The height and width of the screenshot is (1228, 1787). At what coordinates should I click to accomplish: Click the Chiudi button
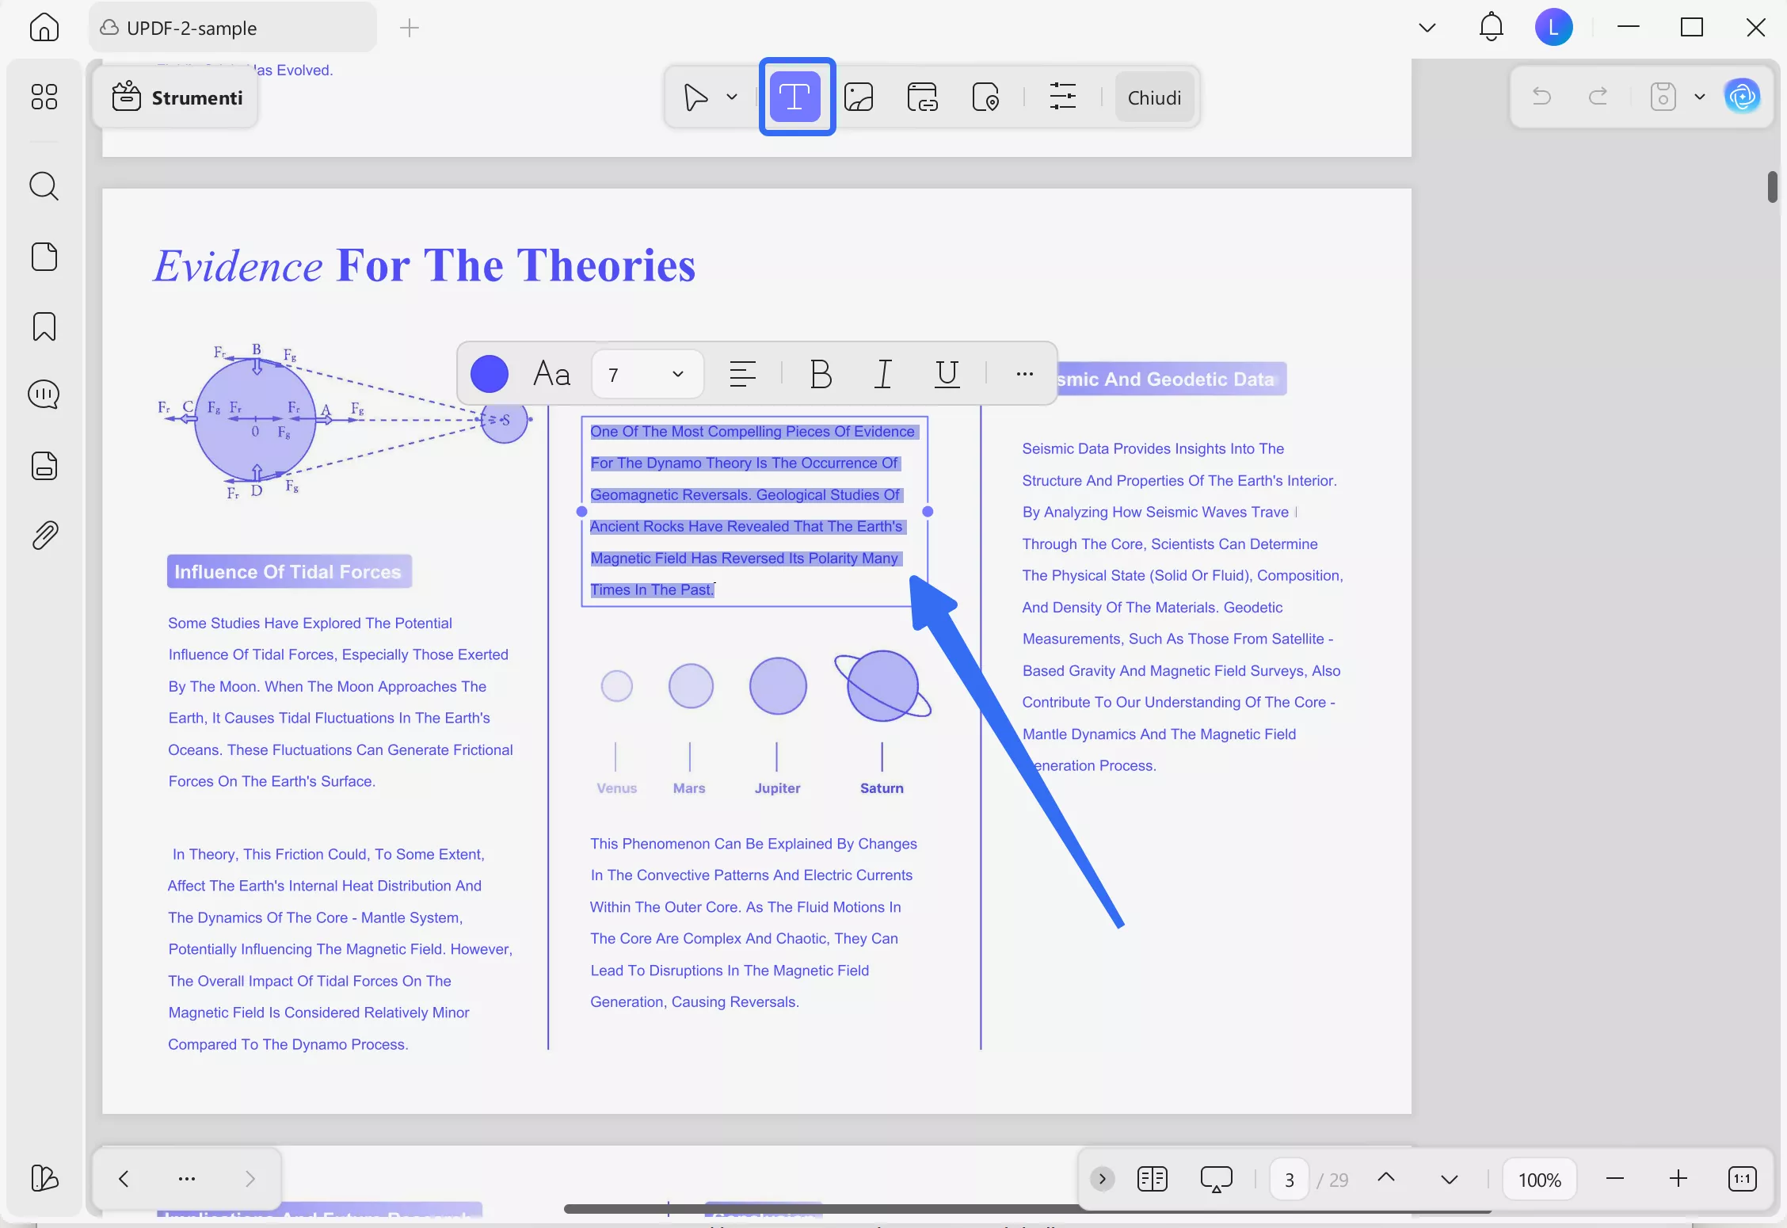pyautogui.click(x=1154, y=97)
